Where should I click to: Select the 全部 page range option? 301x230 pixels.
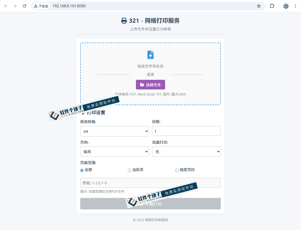click(82, 170)
